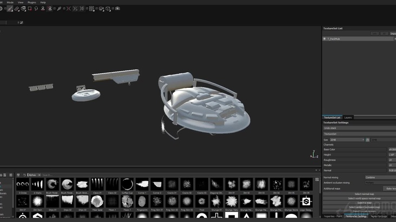Screen dimensions: 396x222
Task: Select the Projection tool
Action: coord(23,9)
